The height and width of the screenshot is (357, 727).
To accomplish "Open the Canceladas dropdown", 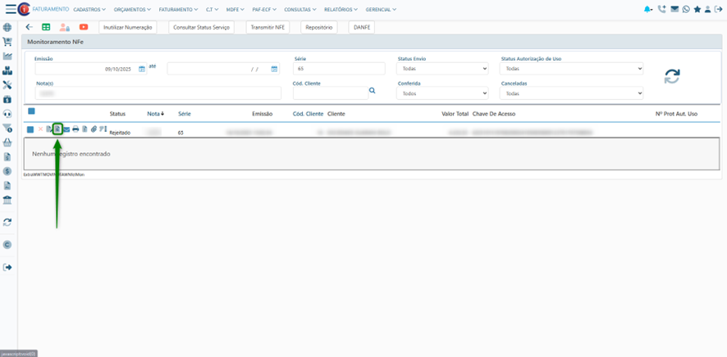I will coord(571,93).
